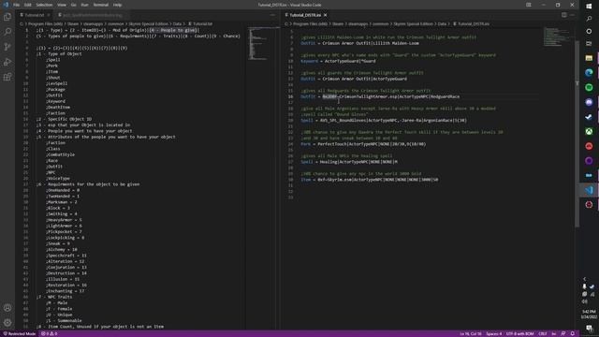The image size is (599, 337).
Task: Click the Restricted Mode status item
Action: 20,333
